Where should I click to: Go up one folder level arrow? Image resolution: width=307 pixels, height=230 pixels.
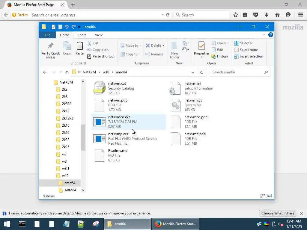[67, 72]
